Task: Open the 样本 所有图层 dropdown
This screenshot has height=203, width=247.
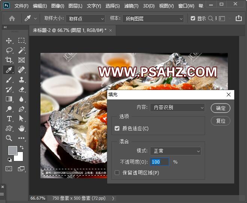Action: point(153,19)
